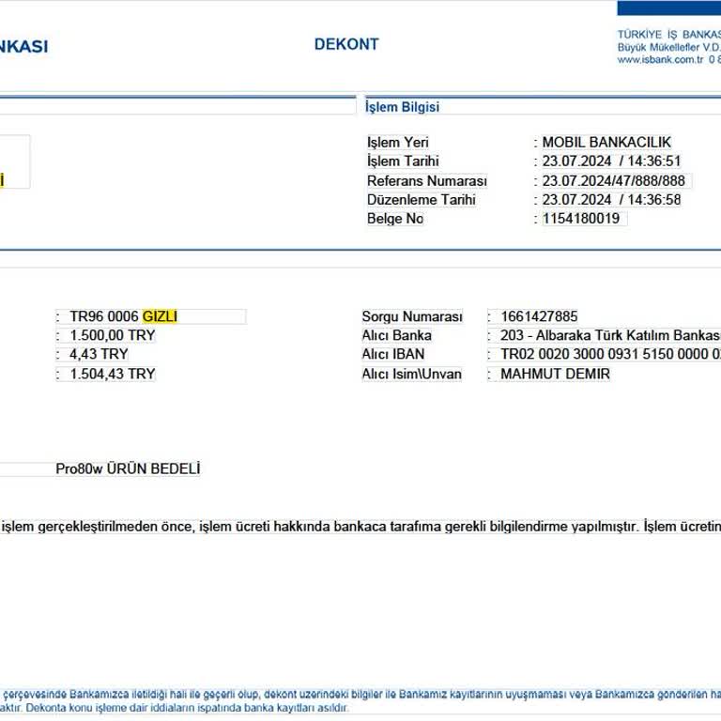Viewport: 721px width, 721px height.
Task: Click the Alıcı Isim\Unvan label
Action: click(411, 374)
